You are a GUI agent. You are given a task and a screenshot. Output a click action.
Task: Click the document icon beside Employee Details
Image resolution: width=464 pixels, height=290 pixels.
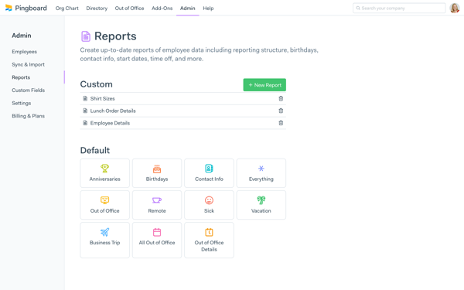[85, 123]
